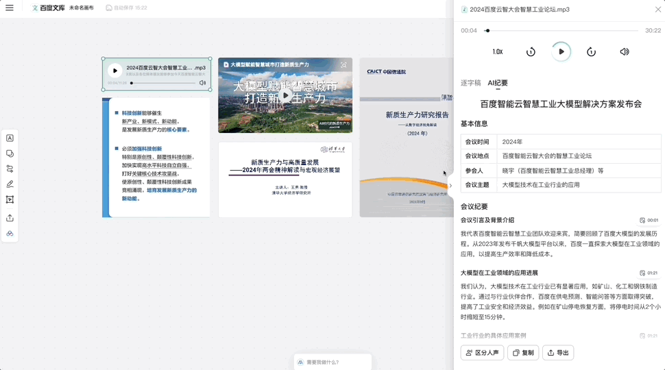Skip forward with the forward-skip icon
This screenshot has width=665, height=370.
591,51
